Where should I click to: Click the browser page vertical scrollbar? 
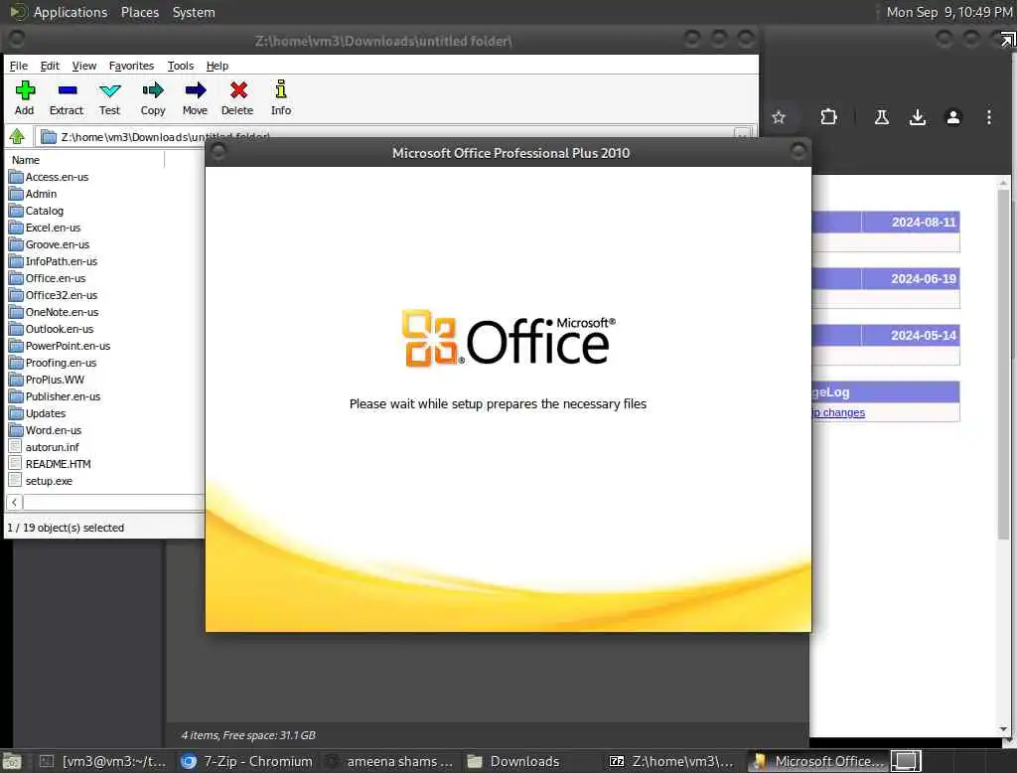pos(1003,364)
